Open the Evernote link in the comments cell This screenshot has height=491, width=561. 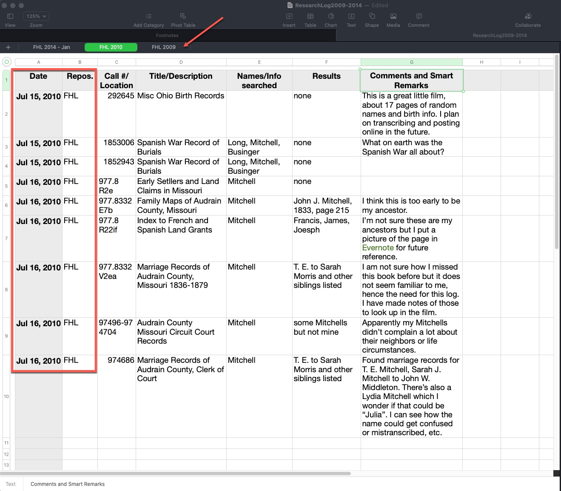click(x=378, y=247)
